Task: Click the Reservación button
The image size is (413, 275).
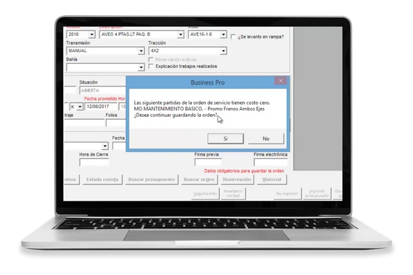Action: tap(237, 179)
